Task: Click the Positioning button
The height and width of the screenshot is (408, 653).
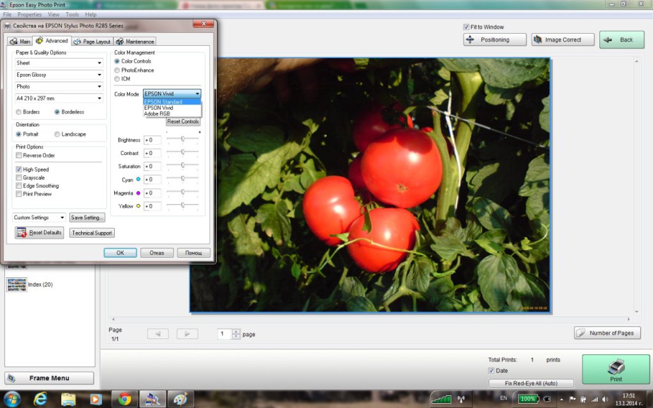Action: (495, 40)
